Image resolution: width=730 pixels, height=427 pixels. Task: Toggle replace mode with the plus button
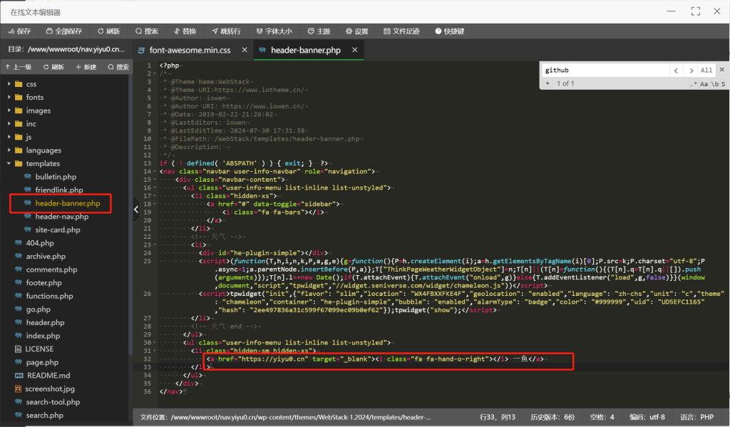547,83
